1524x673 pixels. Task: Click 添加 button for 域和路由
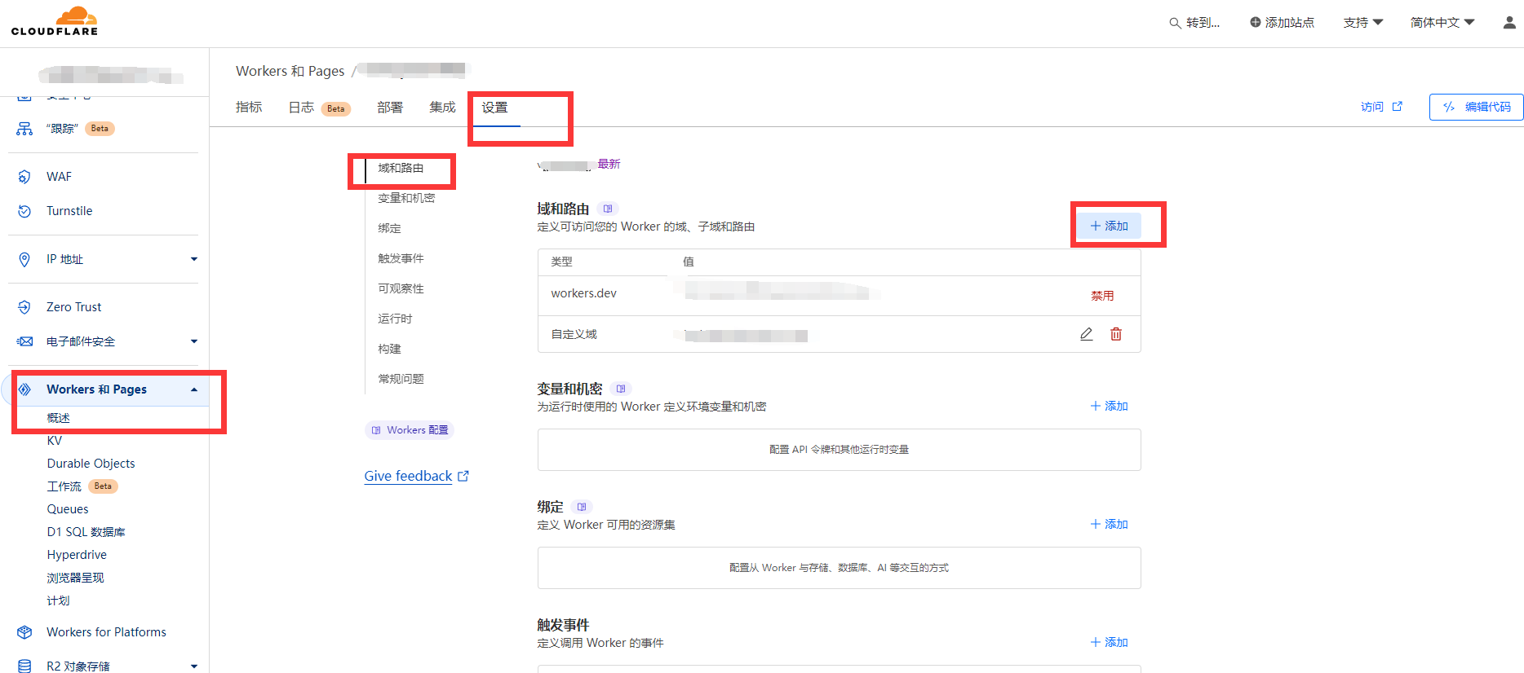[x=1109, y=226]
